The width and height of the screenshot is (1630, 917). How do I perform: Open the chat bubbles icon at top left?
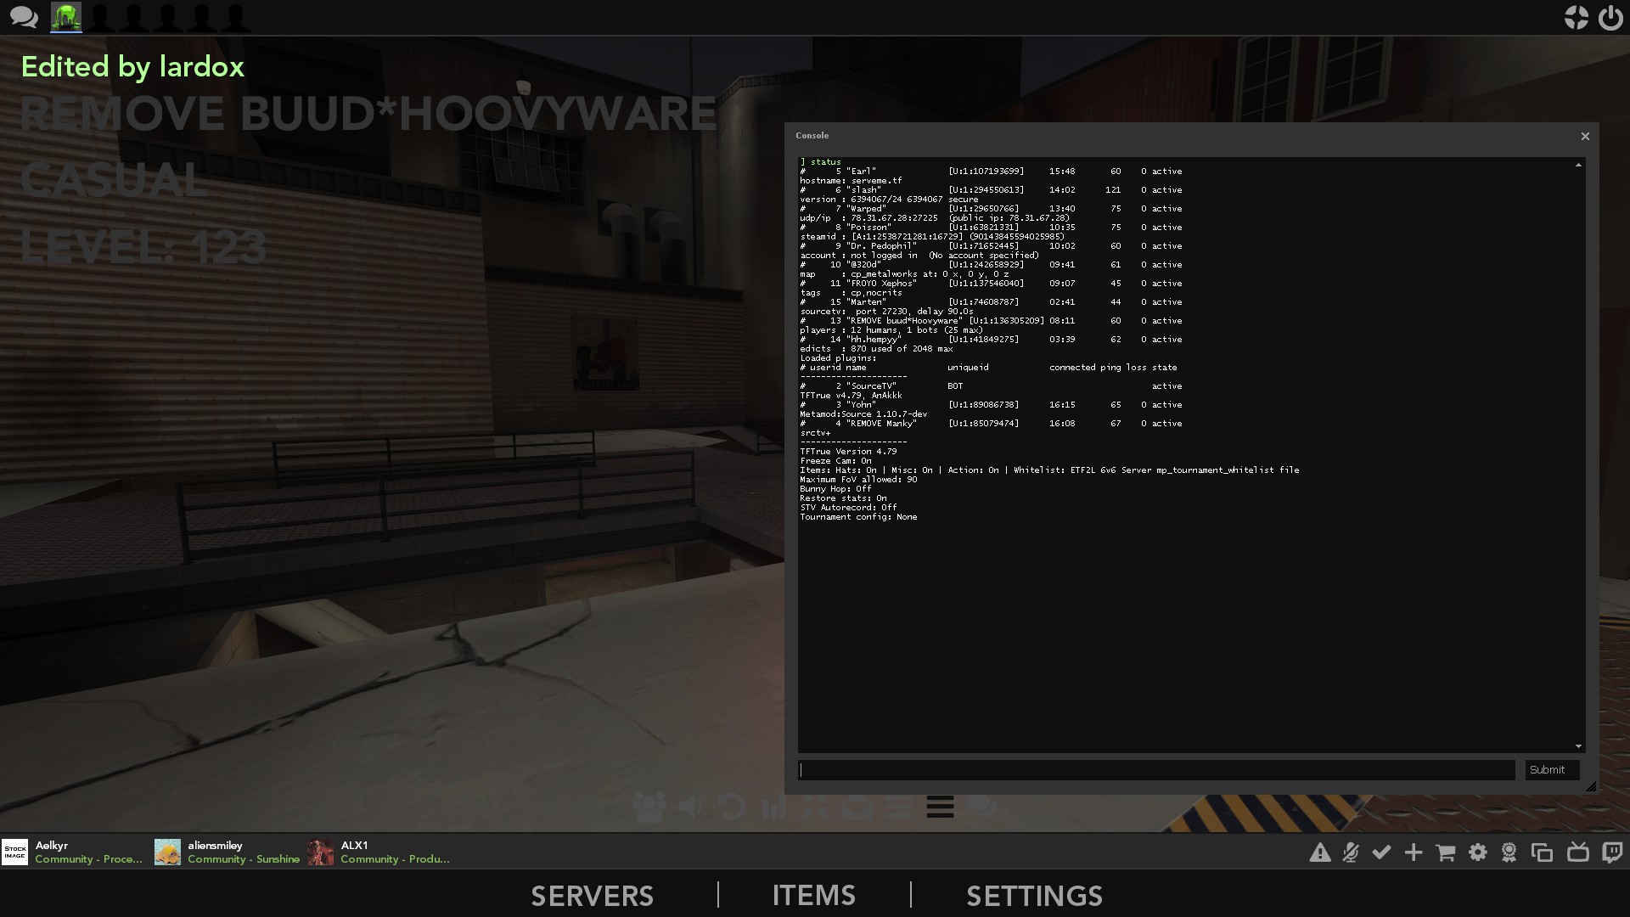coord(23,17)
